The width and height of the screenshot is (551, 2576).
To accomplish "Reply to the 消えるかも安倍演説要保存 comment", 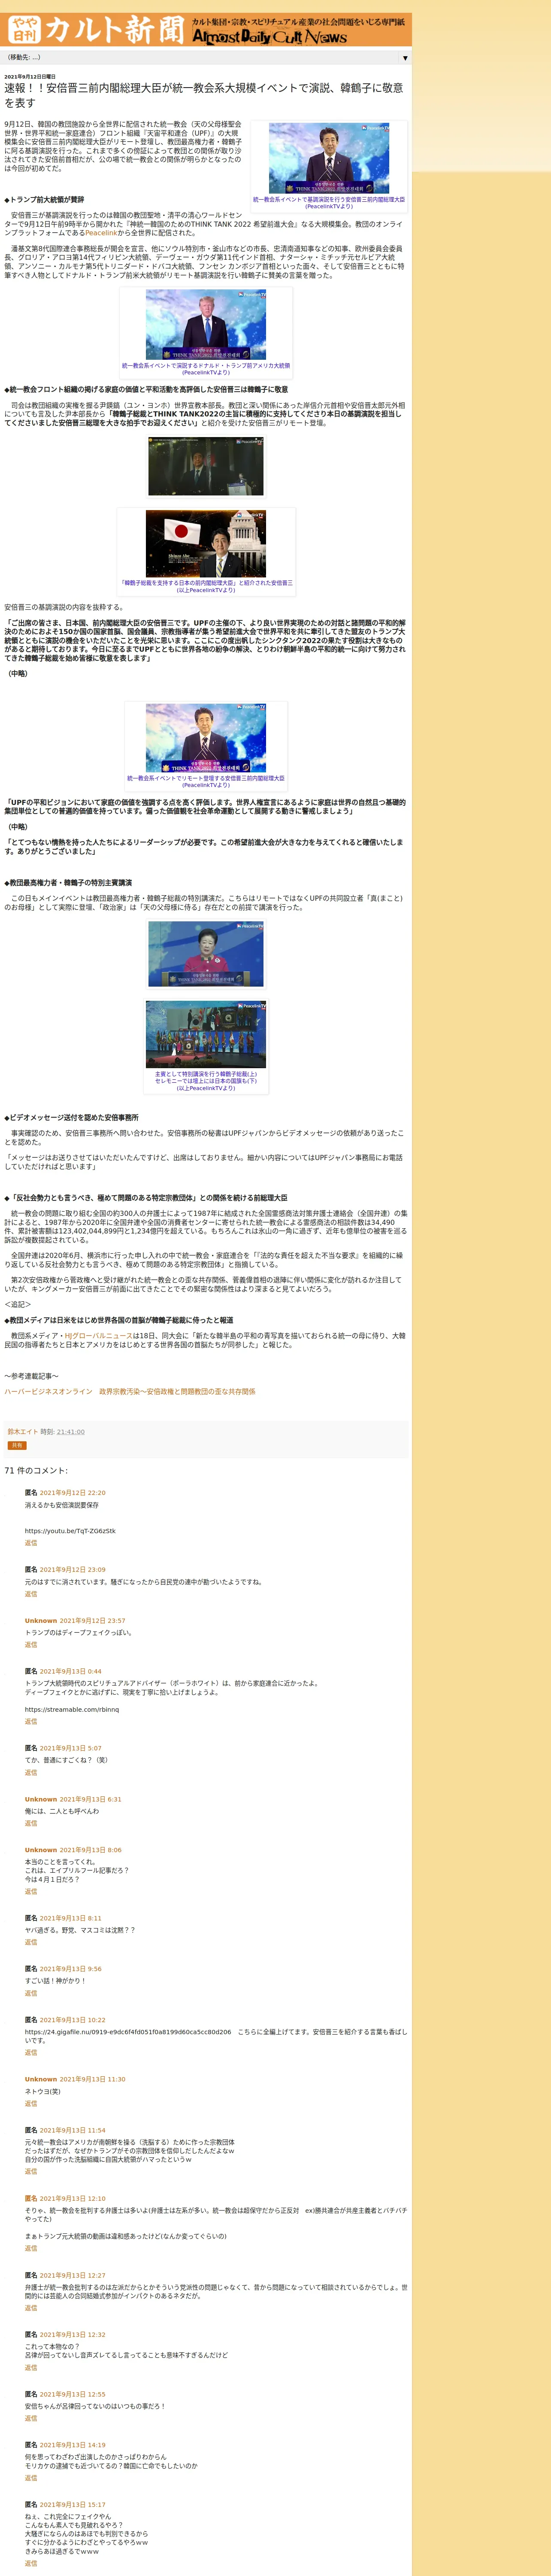I will coord(31,1543).
